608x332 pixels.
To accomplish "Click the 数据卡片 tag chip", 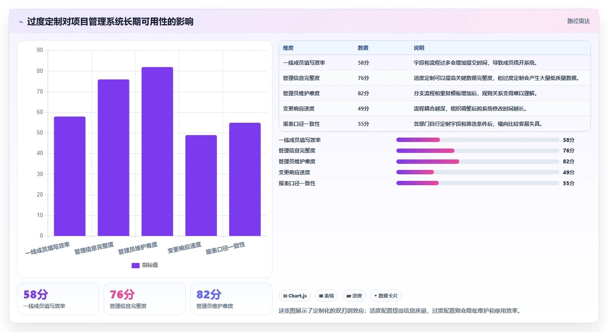I will [386, 296].
